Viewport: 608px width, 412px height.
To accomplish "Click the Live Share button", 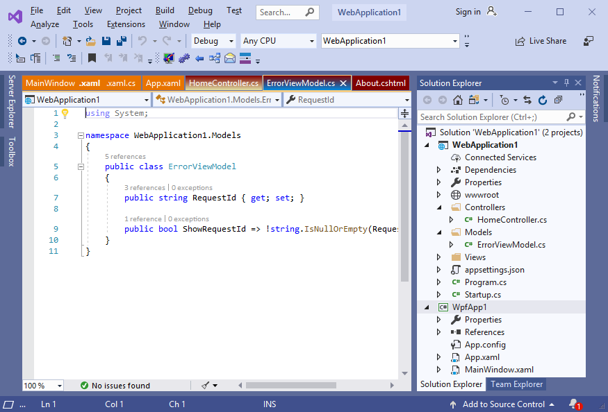I will pos(541,42).
